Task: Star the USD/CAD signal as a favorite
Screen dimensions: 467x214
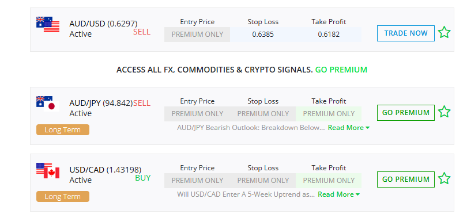Action: (x=444, y=179)
